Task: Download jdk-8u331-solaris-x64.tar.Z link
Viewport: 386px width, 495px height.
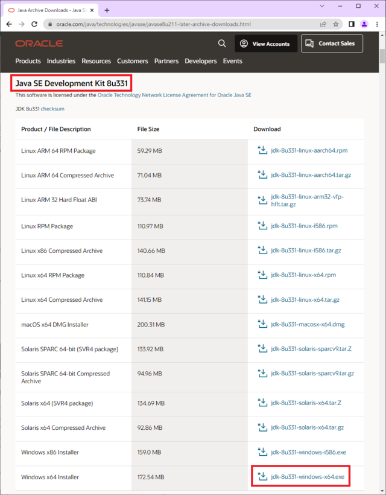Action: (306, 403)
